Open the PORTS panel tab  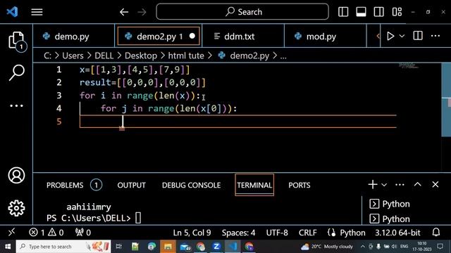299,185
